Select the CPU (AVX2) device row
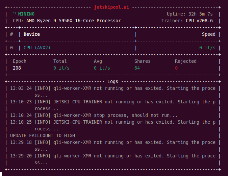The width and height of the screenshot is (228, 176). [37, 48]
